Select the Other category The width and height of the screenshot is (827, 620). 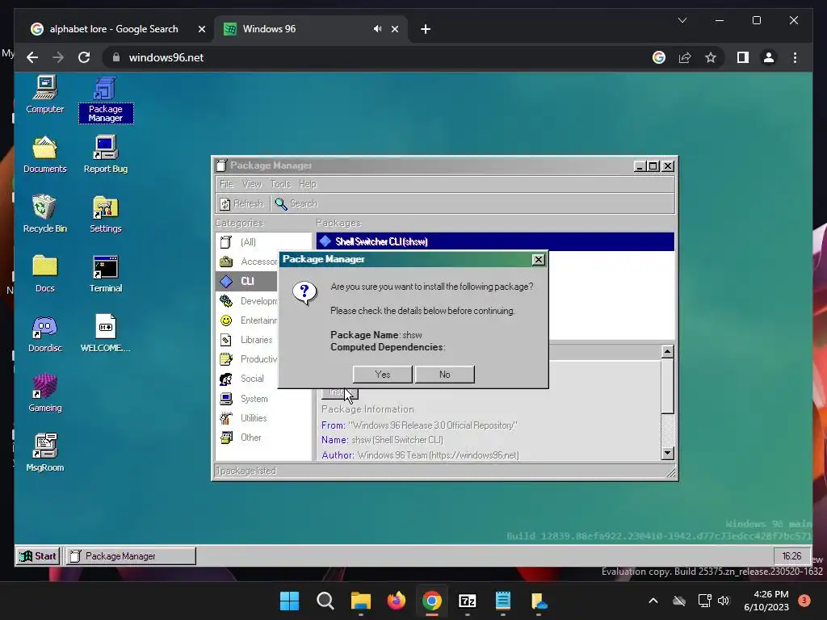point(264,438)
